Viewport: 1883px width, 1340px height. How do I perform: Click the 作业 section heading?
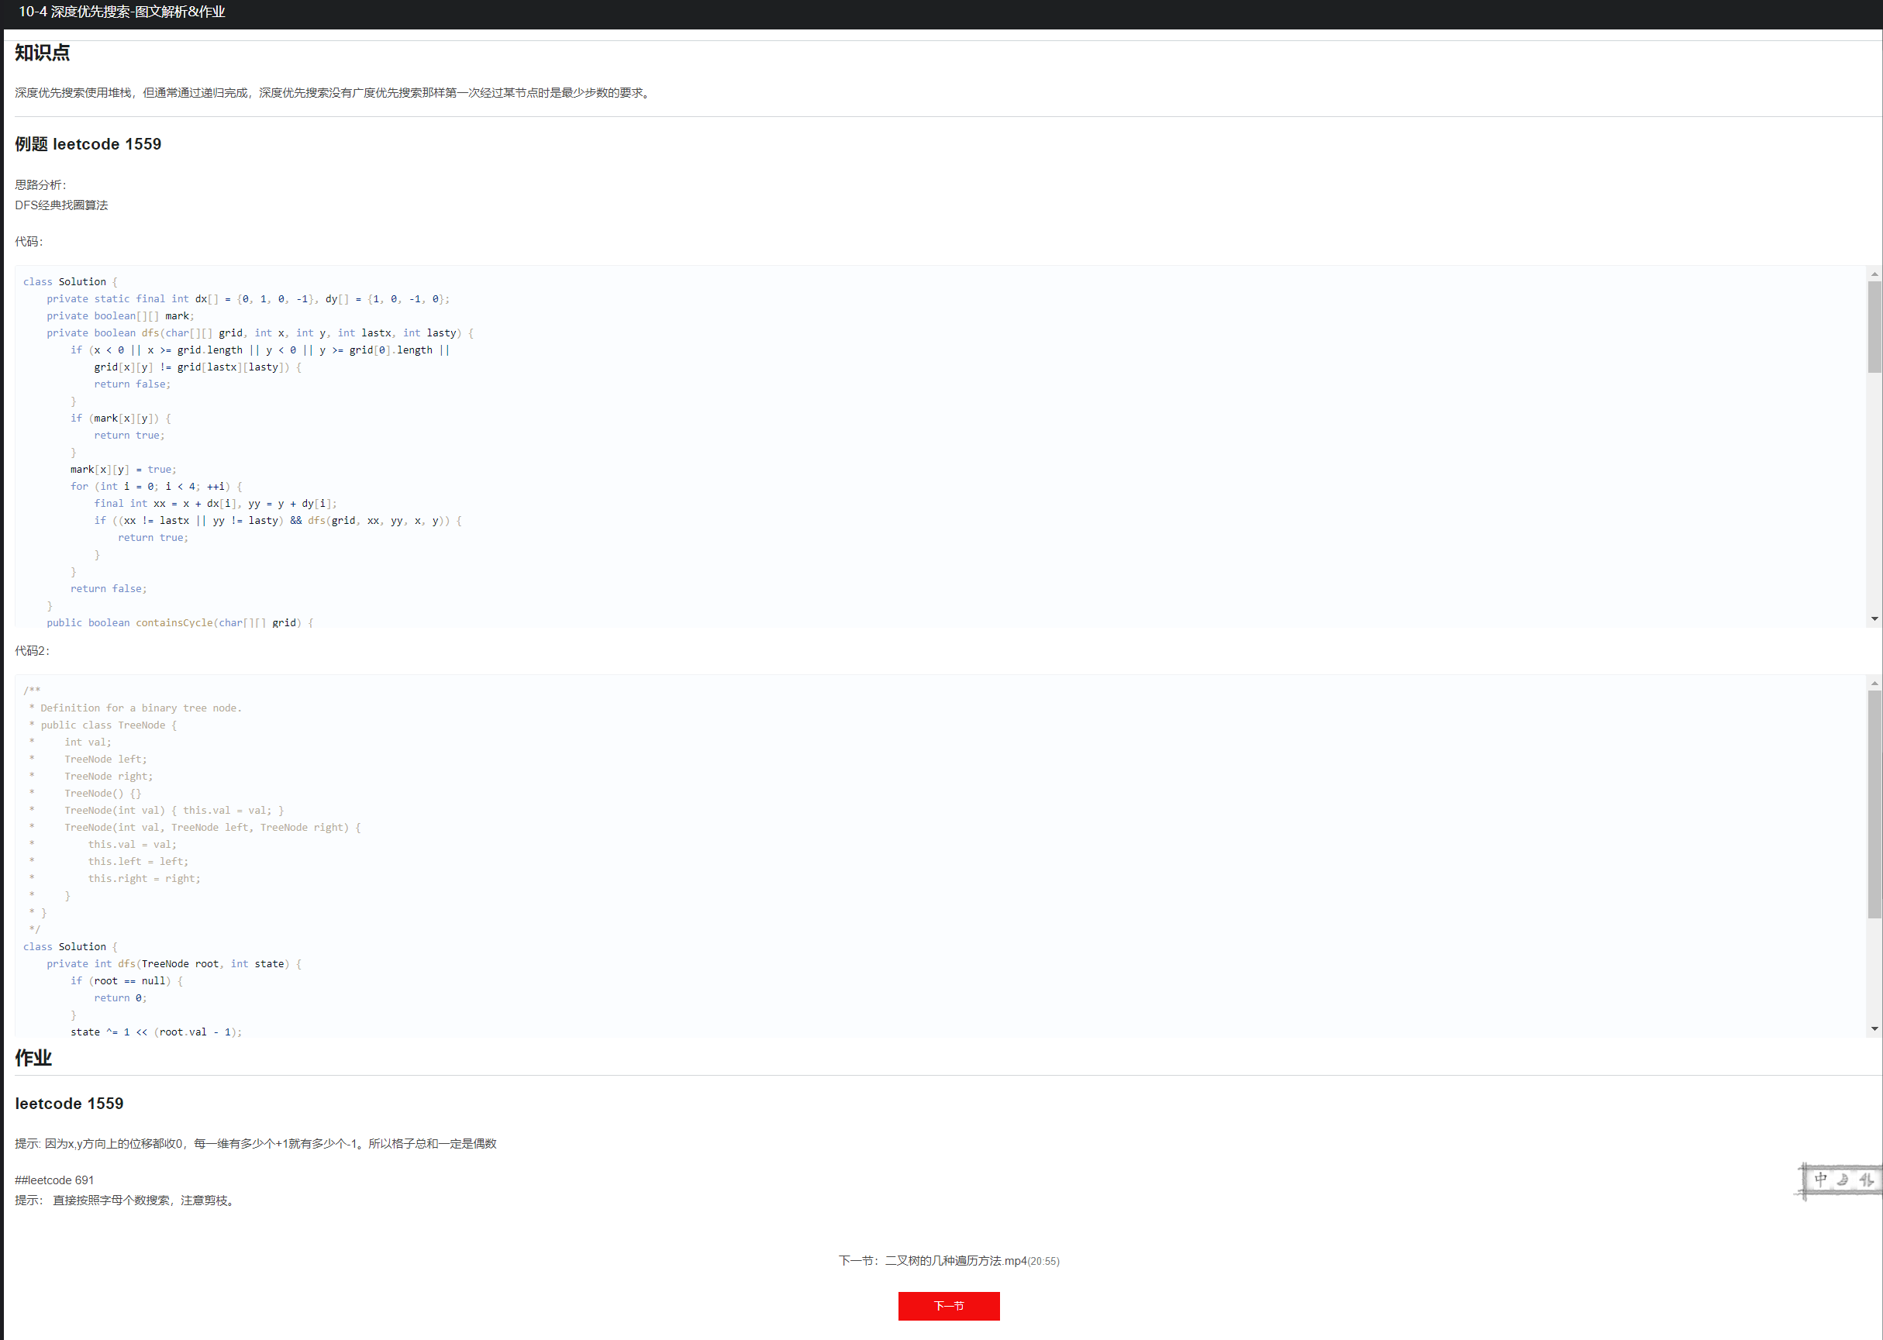[x=33, y=1058]
